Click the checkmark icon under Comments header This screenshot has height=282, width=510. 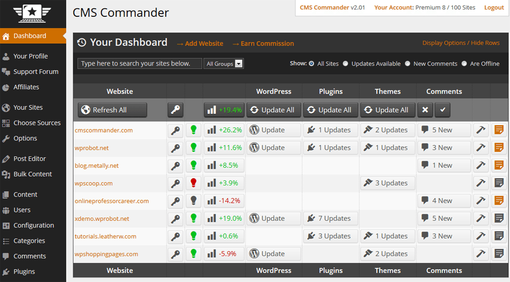[442, 110]
